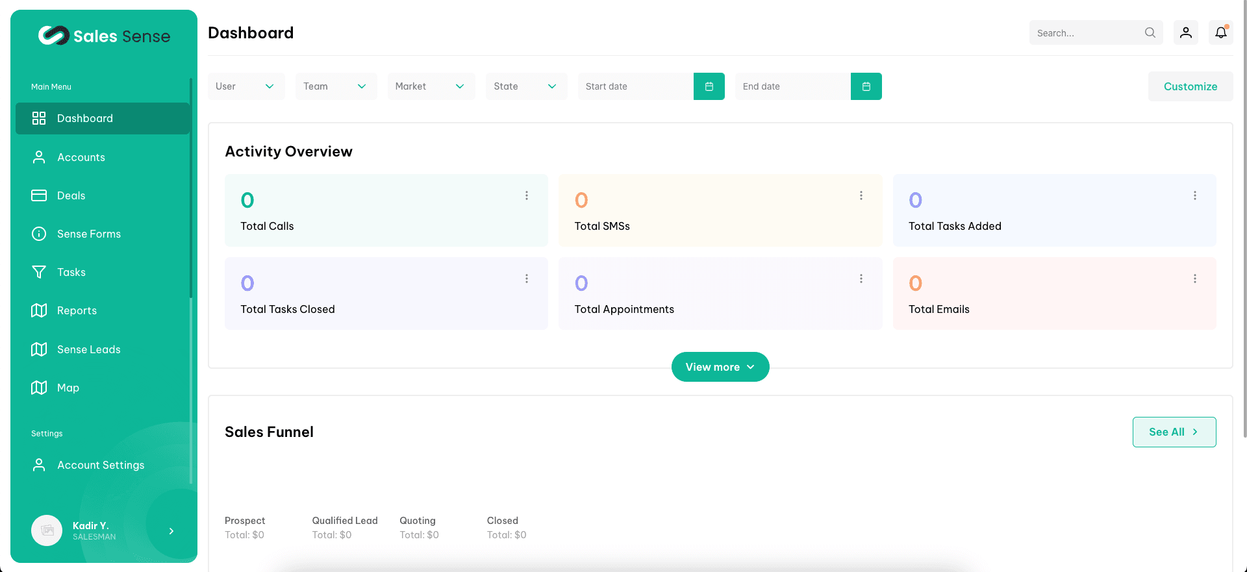
Task: Click the End date input field
Action: [x=793, y=86]
